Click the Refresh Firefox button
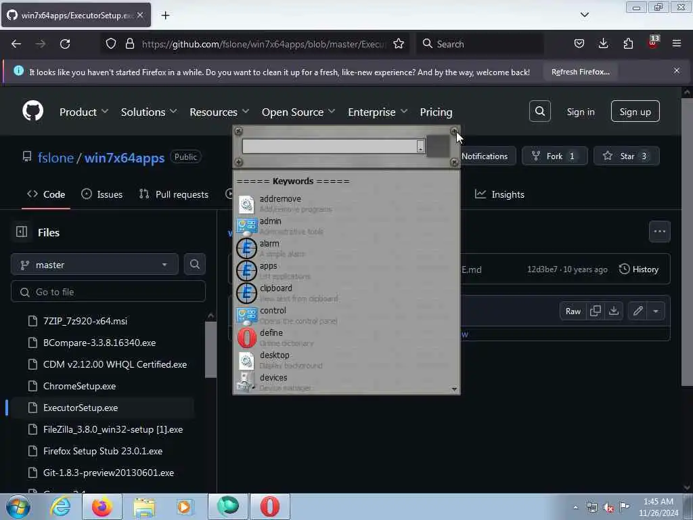693x520 pixels. tap(580, 72)
